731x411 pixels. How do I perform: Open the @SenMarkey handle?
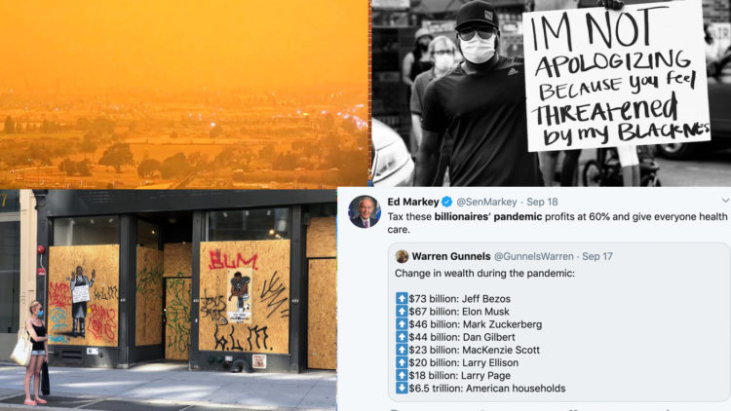[x=486, y=202]
